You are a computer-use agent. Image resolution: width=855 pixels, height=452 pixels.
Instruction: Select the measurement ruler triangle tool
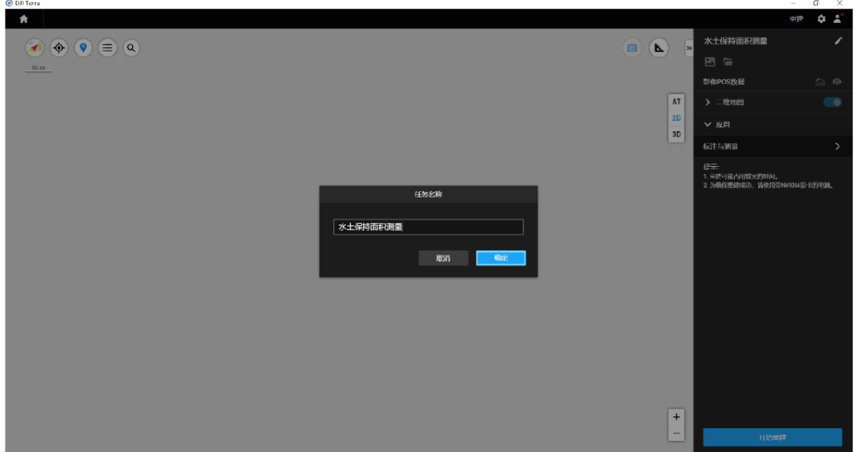[658, 48]
